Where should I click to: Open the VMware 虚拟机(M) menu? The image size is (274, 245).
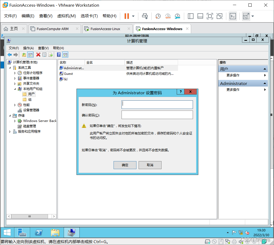pyautogui.click(x=66, y=16)
